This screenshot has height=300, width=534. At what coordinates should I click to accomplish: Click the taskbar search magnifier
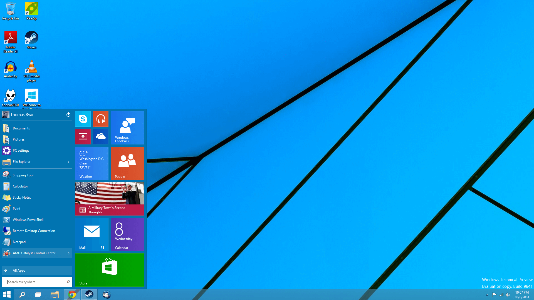tap(22, 294)
